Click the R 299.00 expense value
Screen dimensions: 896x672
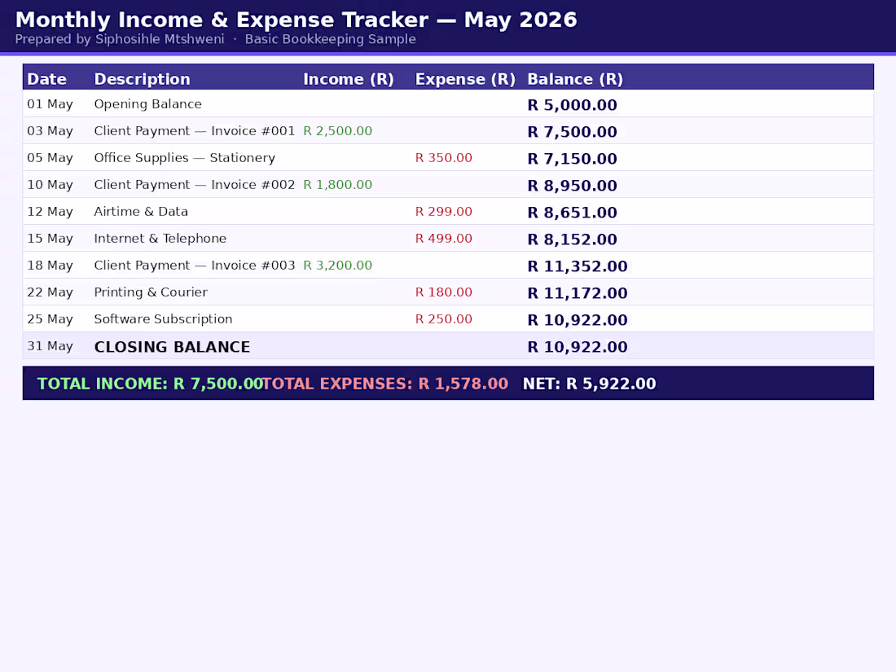click(443, 212)
